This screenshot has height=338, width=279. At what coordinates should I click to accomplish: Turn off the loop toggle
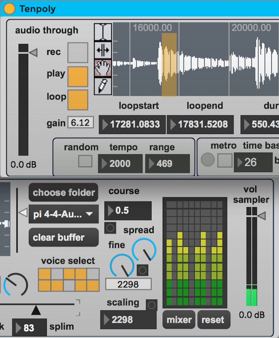pos(77,100)
